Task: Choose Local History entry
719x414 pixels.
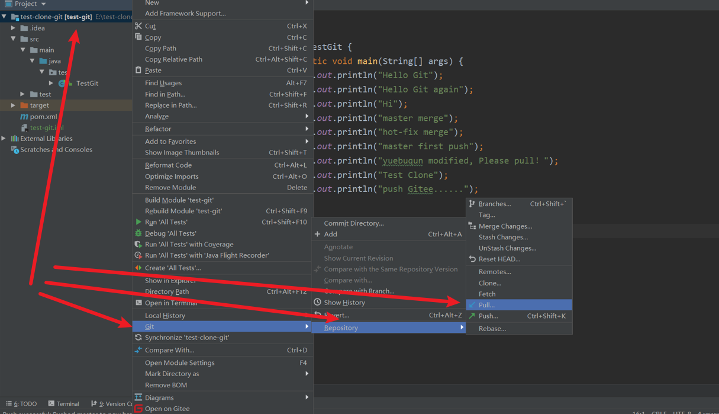Action: click(223, 316)
